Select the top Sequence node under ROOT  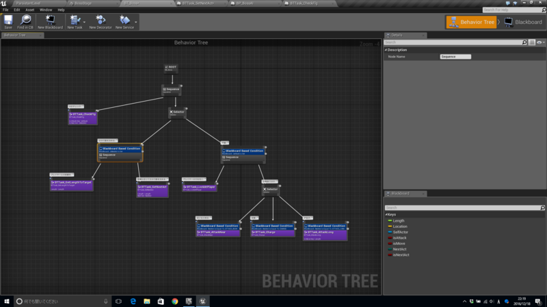172,90
